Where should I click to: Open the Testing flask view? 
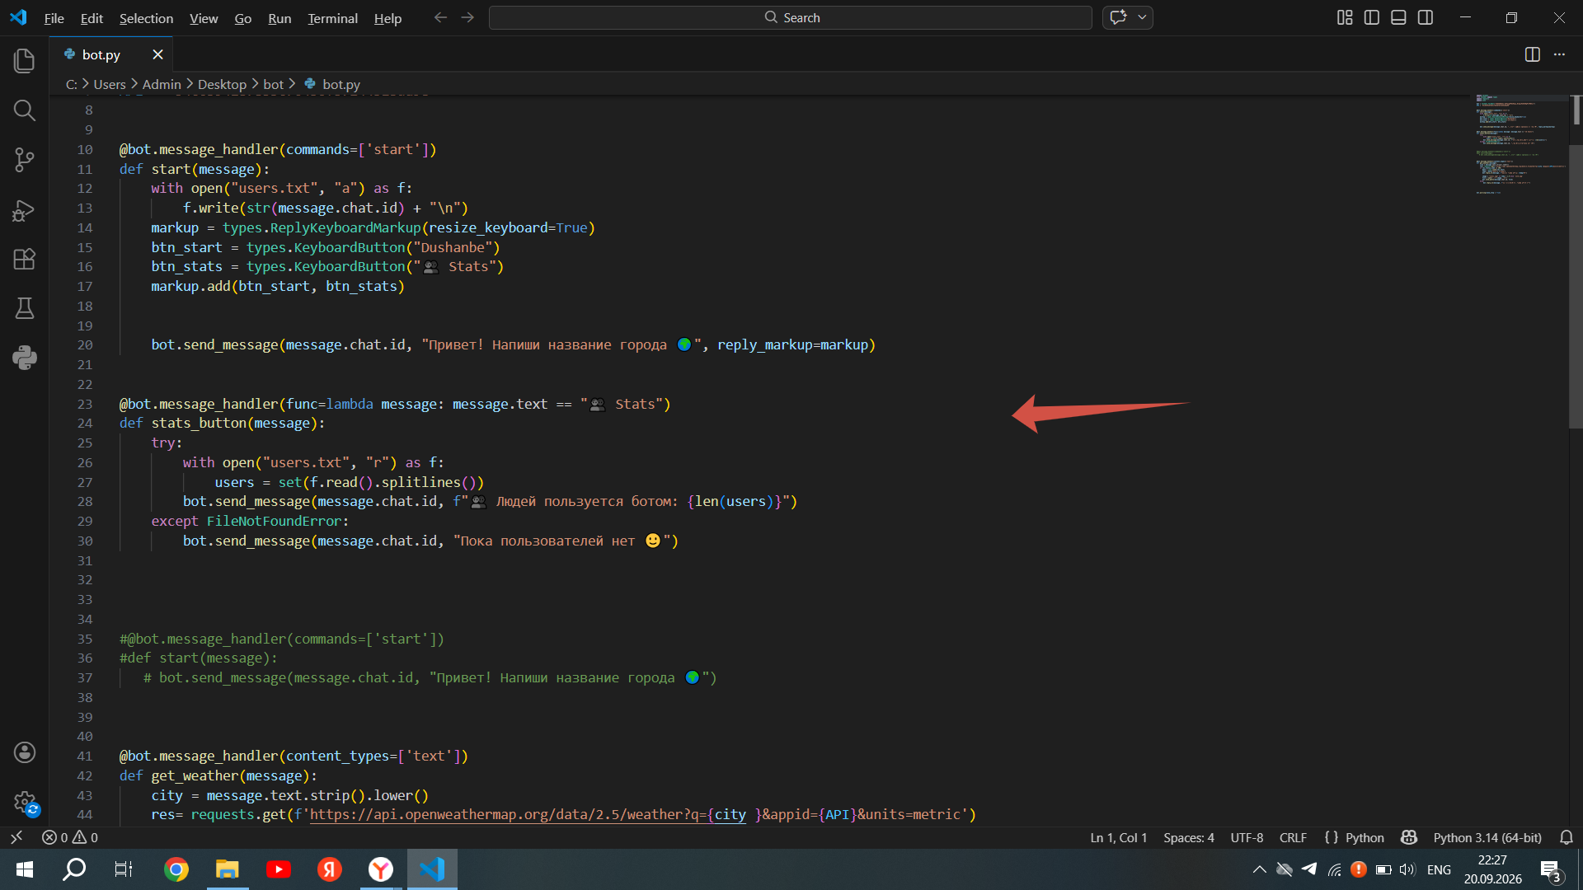(25, 308)
